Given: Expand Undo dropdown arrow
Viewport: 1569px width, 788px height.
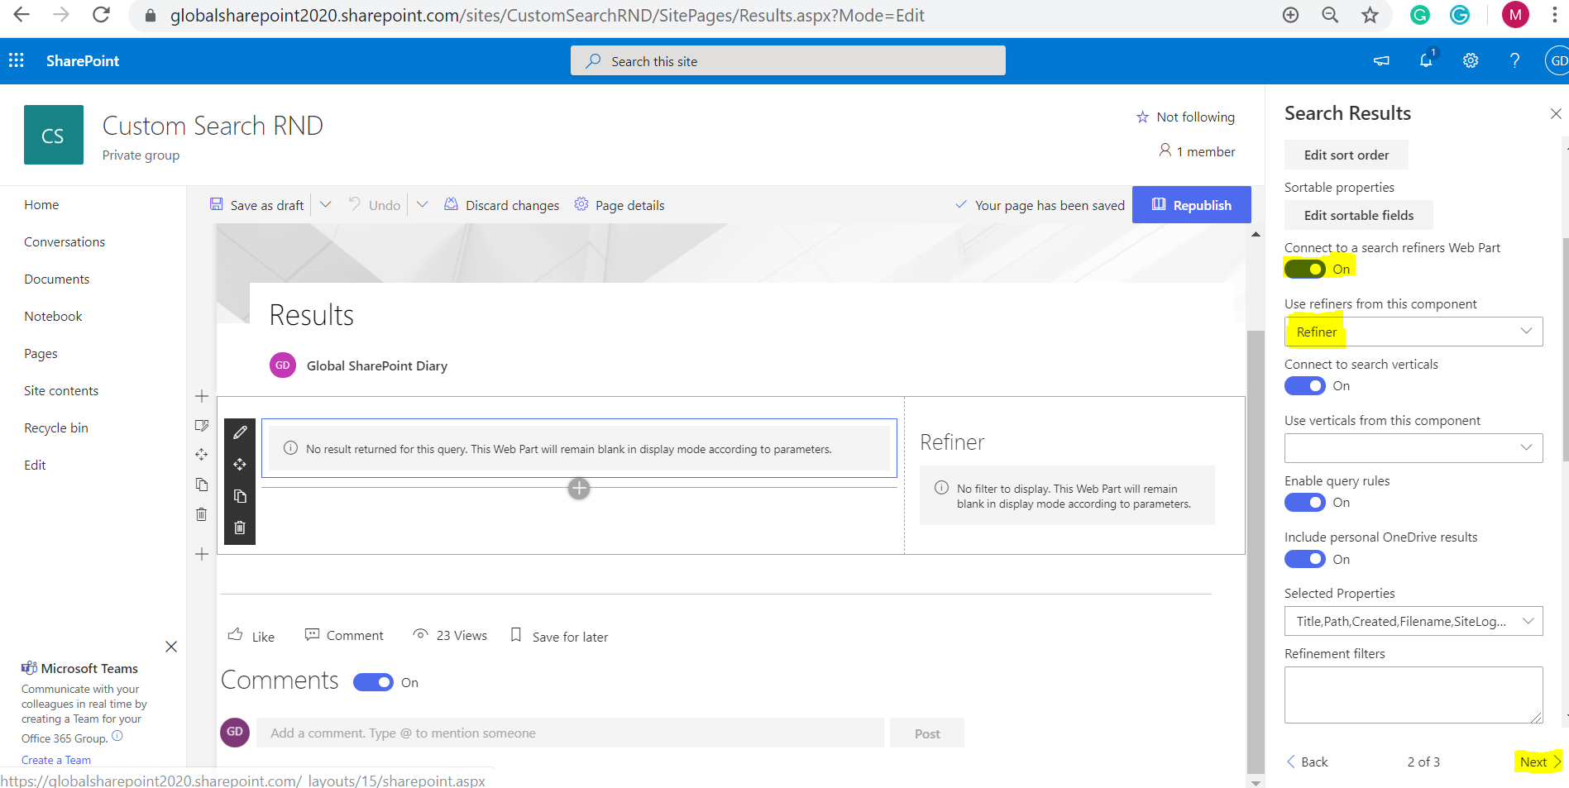Looking at the screenshot, I should (422, 204).
